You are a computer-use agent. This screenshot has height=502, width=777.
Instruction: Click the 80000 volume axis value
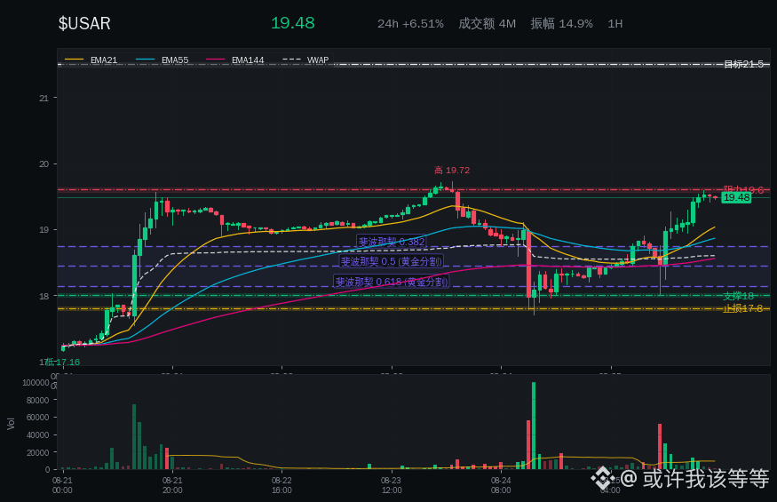(x=37, y=401)
